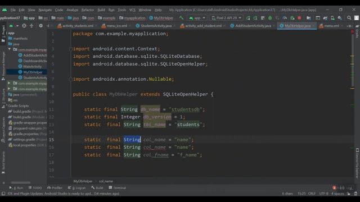Switch to AddStudentActivity.java tab
Viewport: 360px width, 202px height.
point(251,26)
